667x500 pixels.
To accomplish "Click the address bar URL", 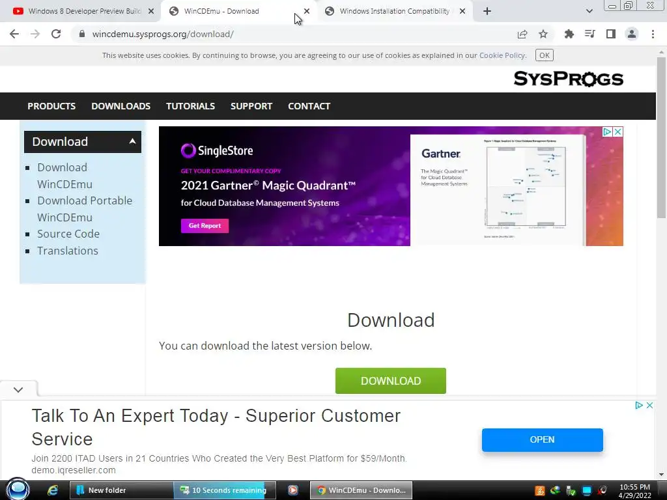I will click(x=163, y=34).
